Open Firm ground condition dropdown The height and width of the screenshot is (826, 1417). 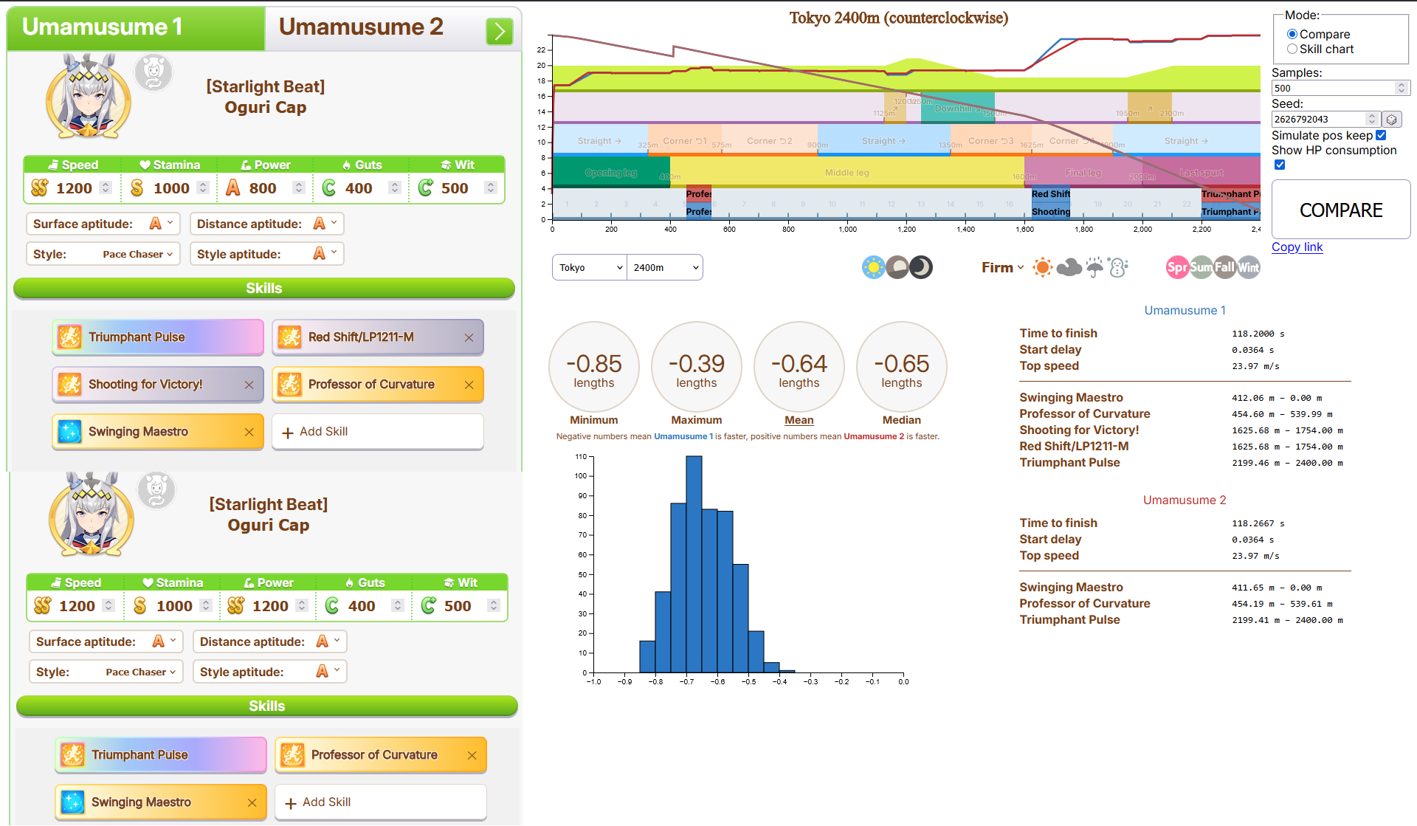[x=1002, y=267]
